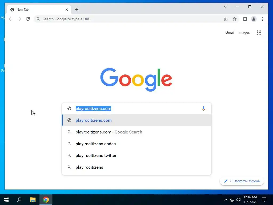Click the Google logo
The width and height of the screenshot is (273, 205).
[x=136, y=80]
